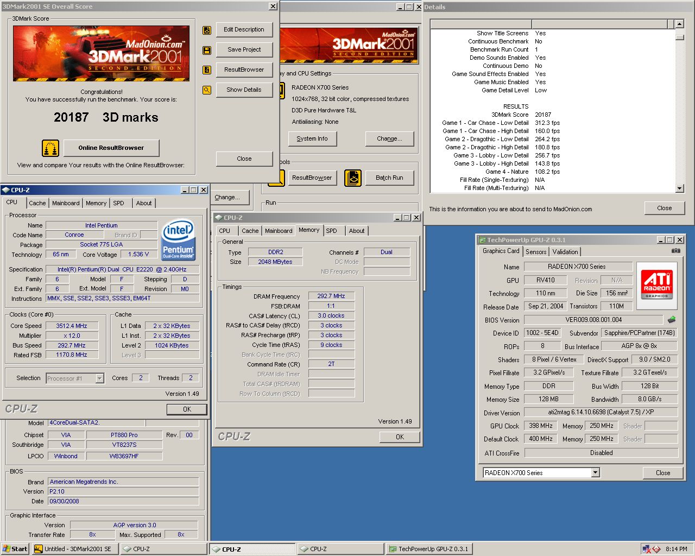
Task: Click Close in the 3DMark score dialog
Action: pos(244,159)
